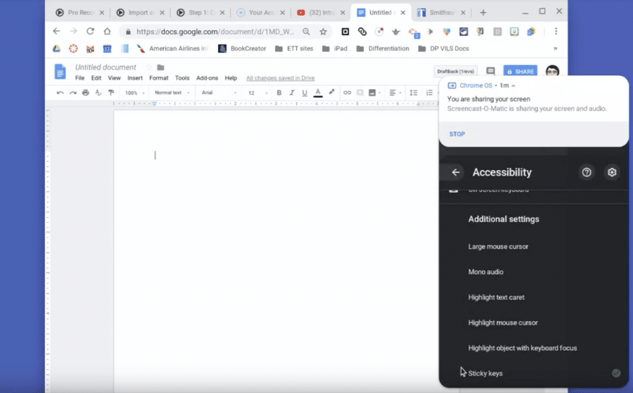Click the paint format roller icon
This screenshot has height=393, width=633.
111,93
